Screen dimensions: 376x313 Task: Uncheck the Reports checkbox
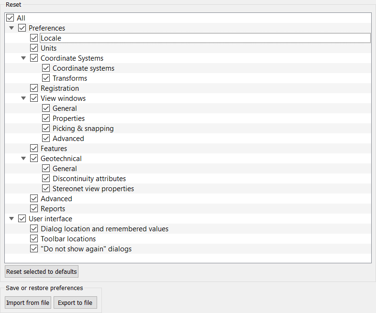34,209
